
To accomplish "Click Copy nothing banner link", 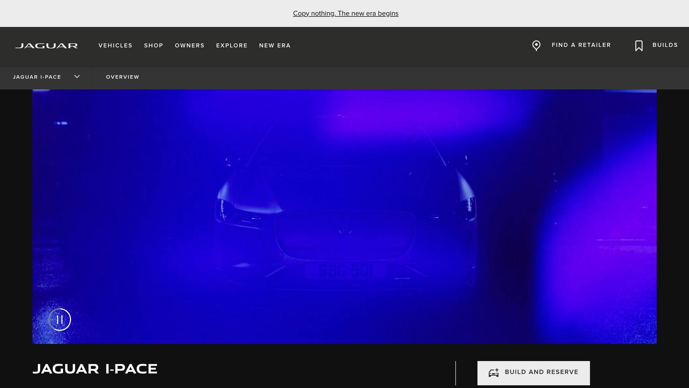I will coord(346,13).
